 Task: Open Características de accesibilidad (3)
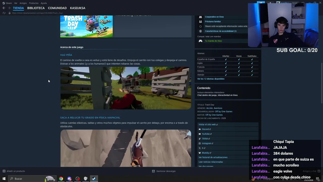pos(221,31)
